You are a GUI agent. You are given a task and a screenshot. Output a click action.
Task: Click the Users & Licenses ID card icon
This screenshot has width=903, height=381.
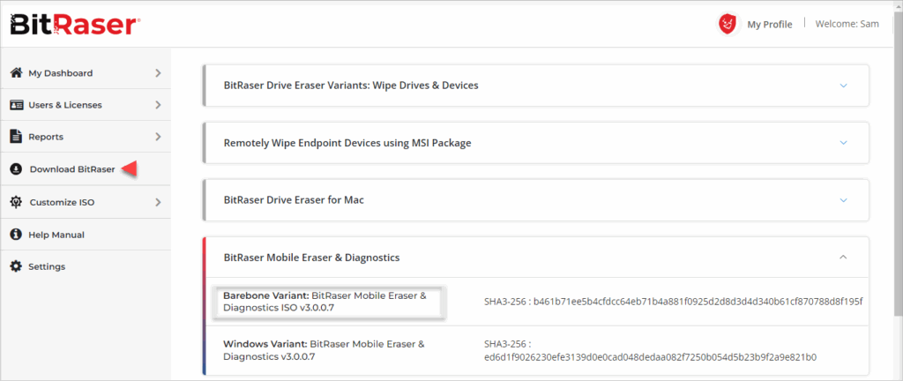click(17, 105)
